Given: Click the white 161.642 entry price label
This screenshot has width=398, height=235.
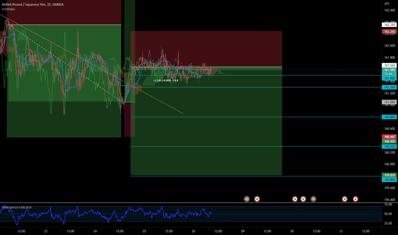Looking at the screenshot, I should pyautogui.click(x=389, y=65).
